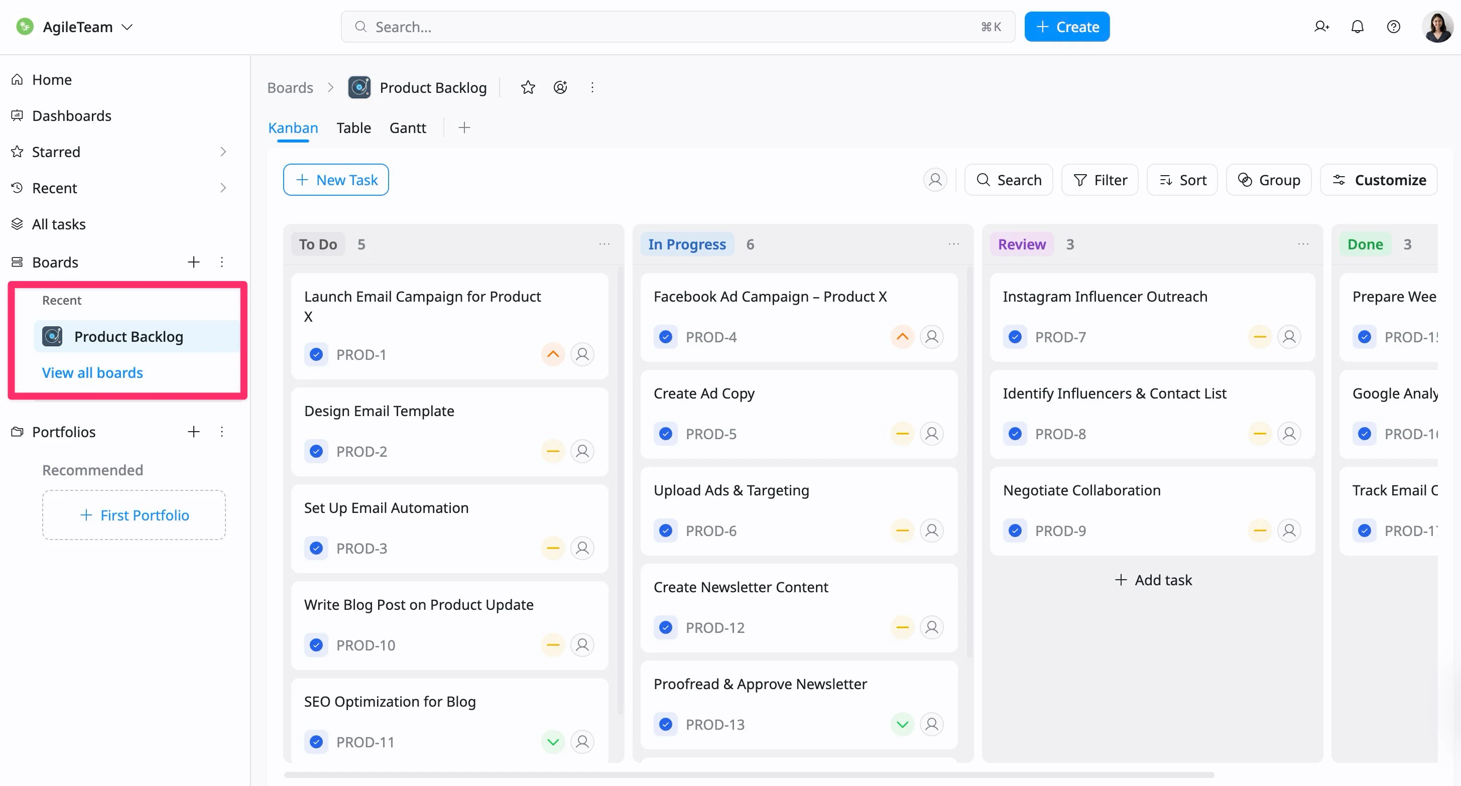1461x786 pixels.
Task: Add a new board with plus icon
Action: tap(194, 262)
